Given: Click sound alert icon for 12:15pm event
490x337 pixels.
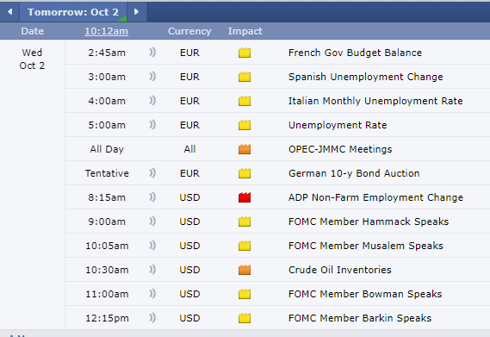Looking at the screenshot, I should [152, 318].
